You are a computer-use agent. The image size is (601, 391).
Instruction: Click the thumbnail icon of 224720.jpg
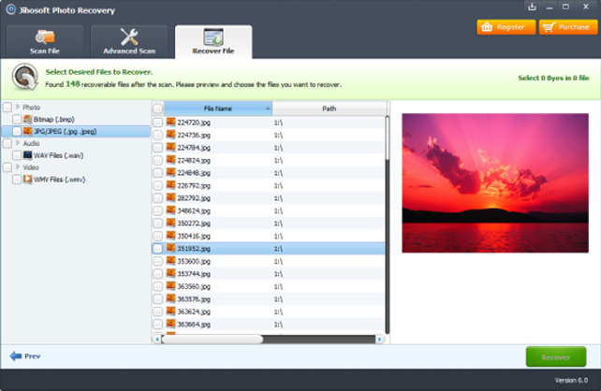(x=171, y=123)
